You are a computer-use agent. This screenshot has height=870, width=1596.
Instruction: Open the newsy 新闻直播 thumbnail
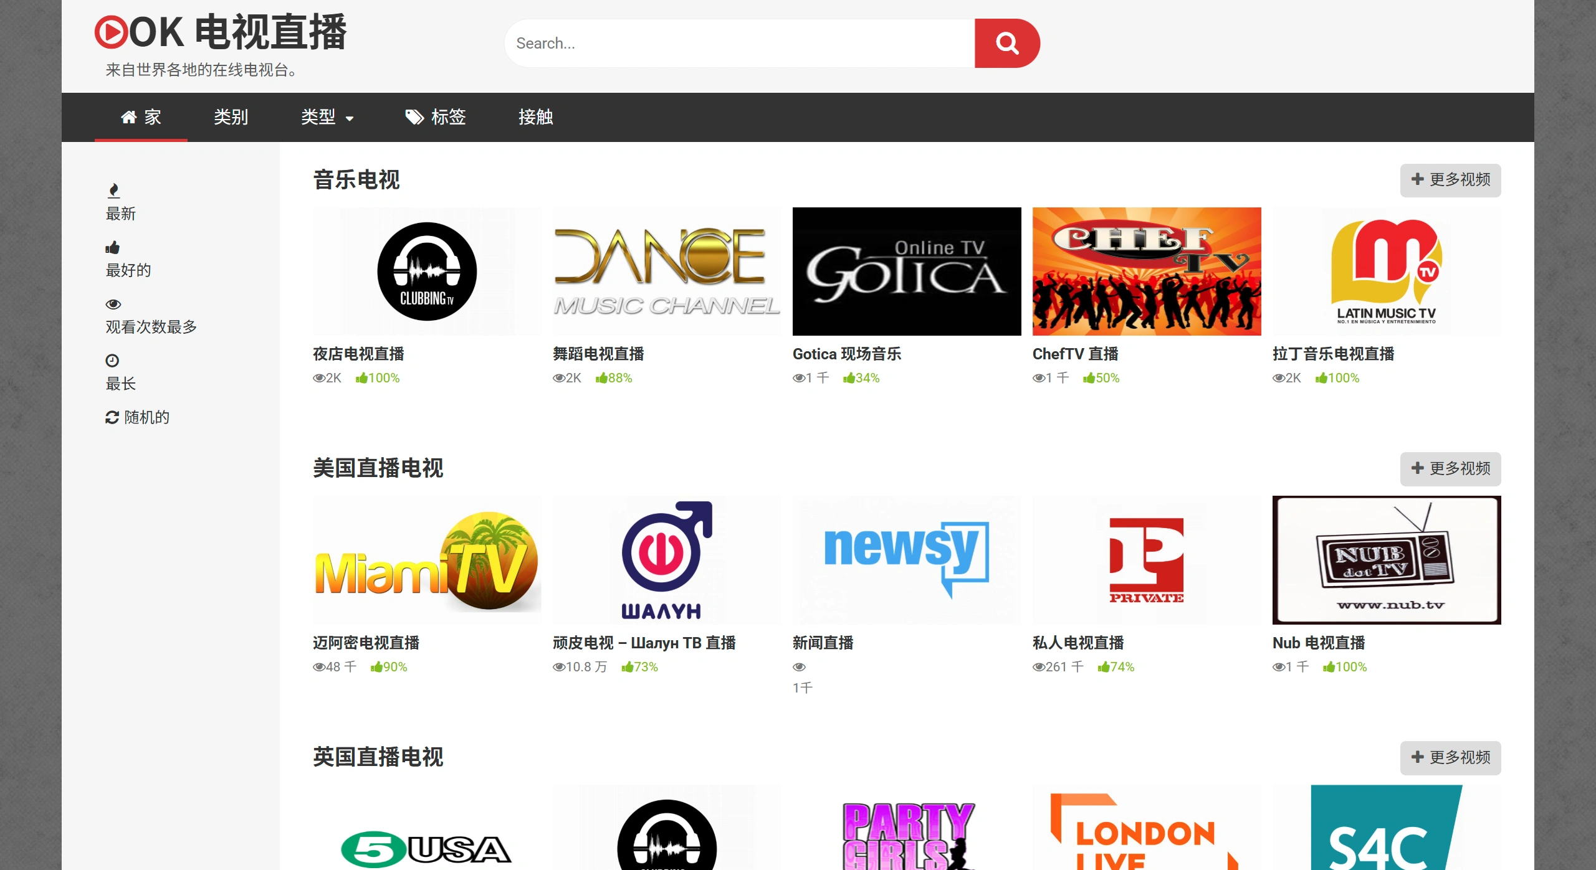click(906, 560)
